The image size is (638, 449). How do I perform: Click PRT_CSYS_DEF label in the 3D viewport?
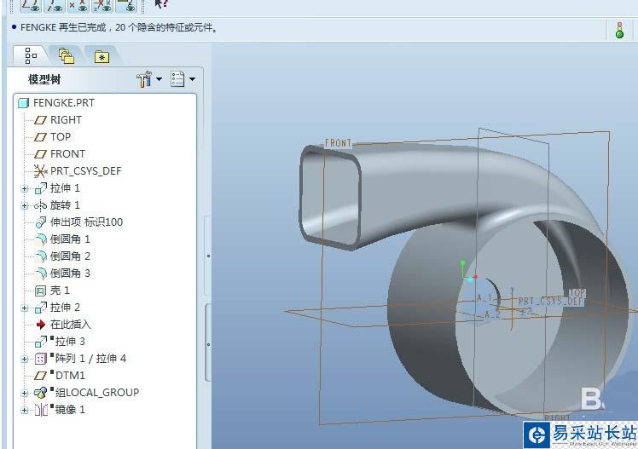click(x=550, y=301)
